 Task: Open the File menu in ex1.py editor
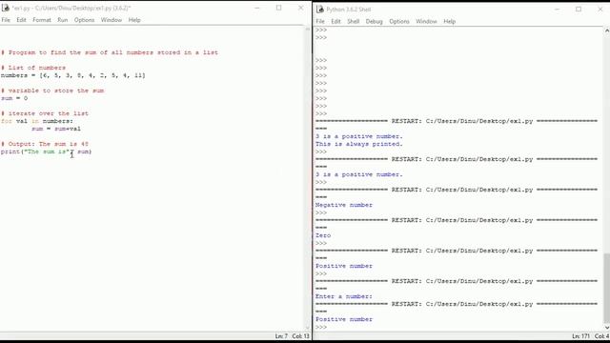click(x=6, y=20)
